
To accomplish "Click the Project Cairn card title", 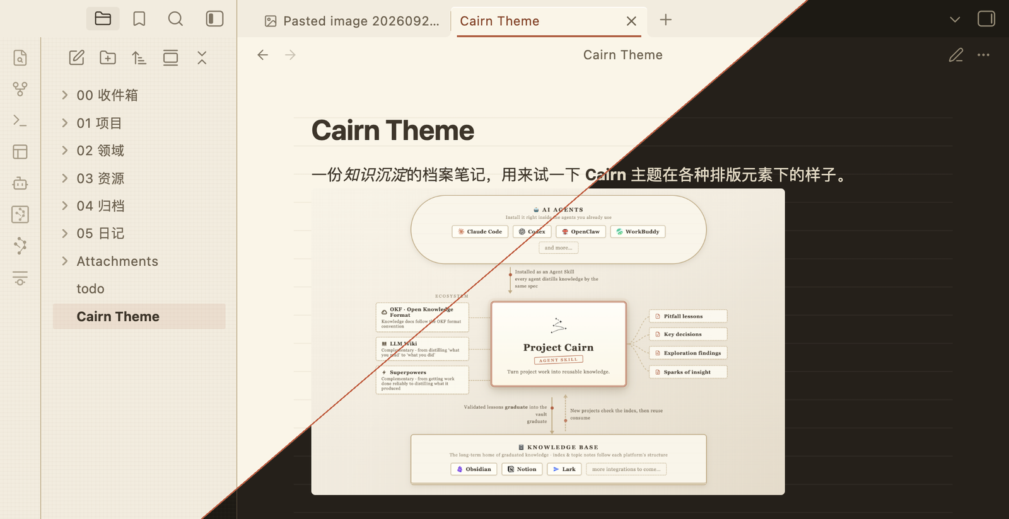I will (558, 348).
